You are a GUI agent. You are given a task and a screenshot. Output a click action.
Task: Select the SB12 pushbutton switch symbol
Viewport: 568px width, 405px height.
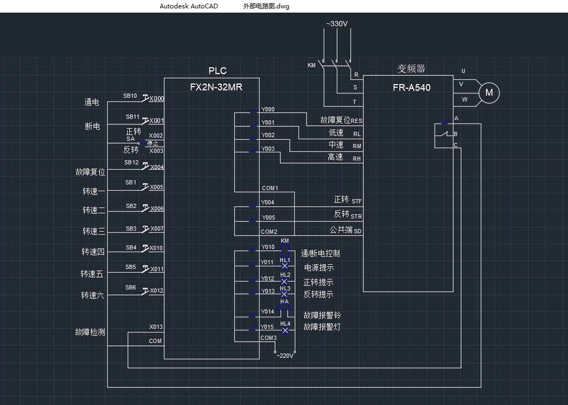[145, 166]
